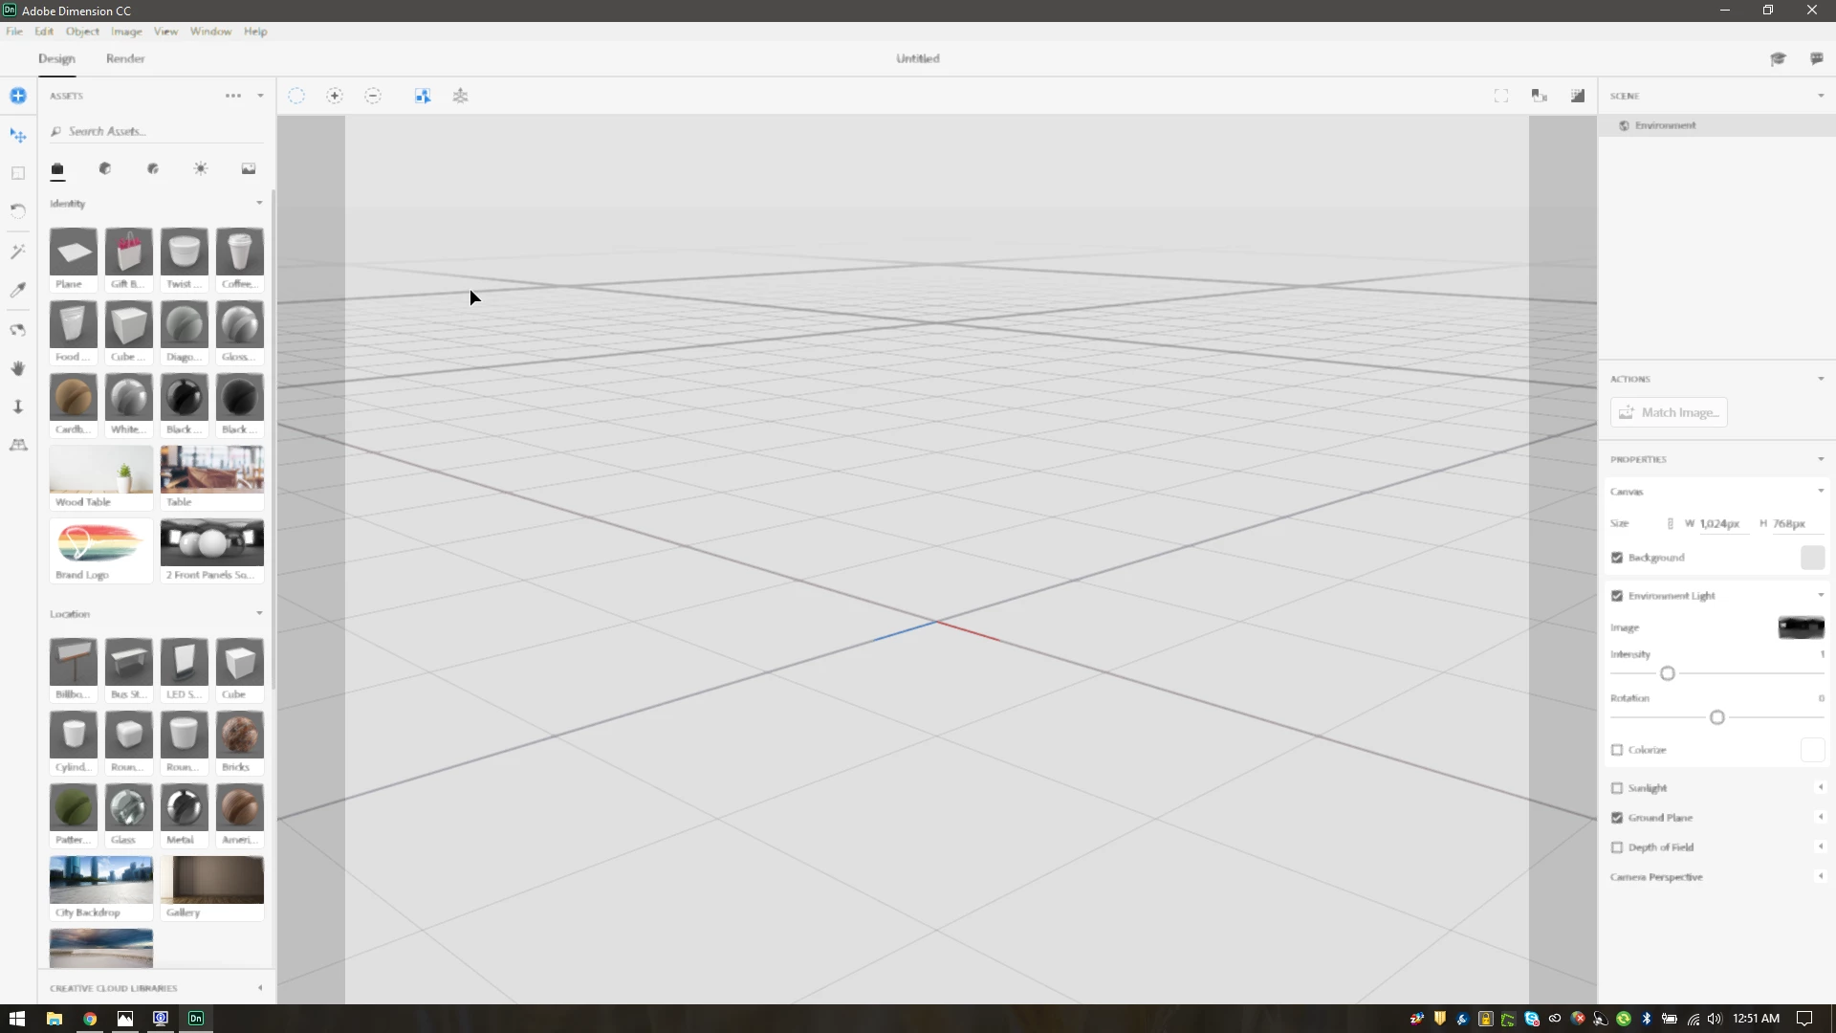Expand Camera Perspective properties

[x=1820, y=876]
